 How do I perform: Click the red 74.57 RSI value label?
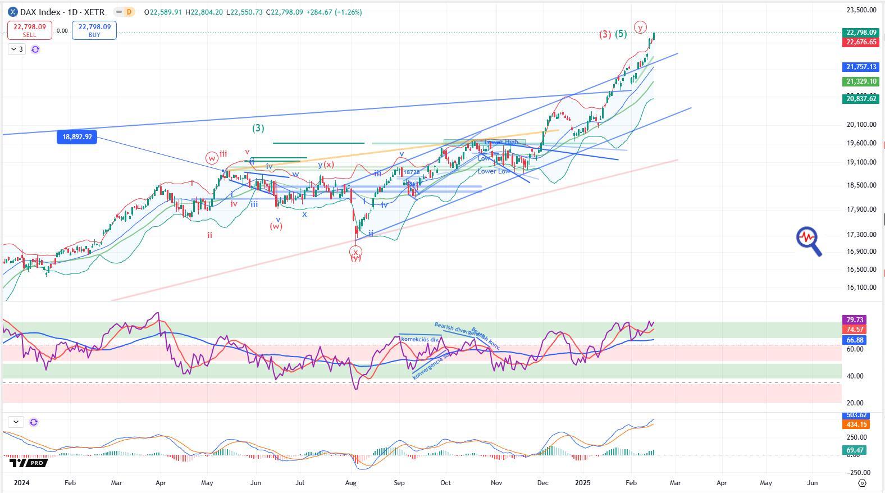855,329
